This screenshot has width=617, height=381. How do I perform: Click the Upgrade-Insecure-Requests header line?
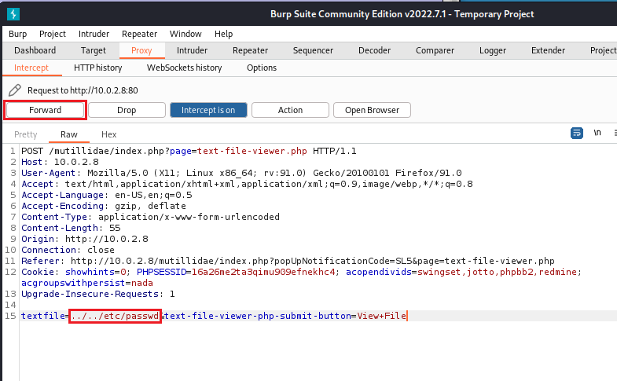(x=98, y=294)
